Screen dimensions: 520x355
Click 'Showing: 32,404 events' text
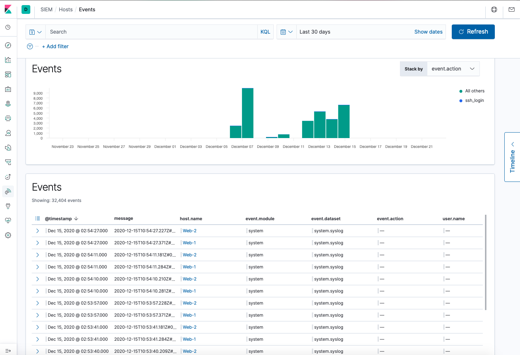point(56,201)
